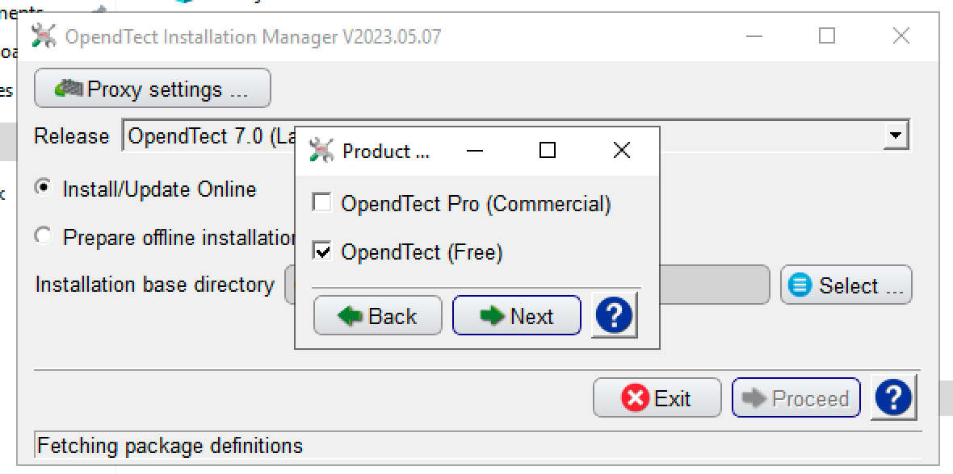Close the Product dialog window
Image resolution: width=953 pixels, height=474 pixels.
click(621, 151)
